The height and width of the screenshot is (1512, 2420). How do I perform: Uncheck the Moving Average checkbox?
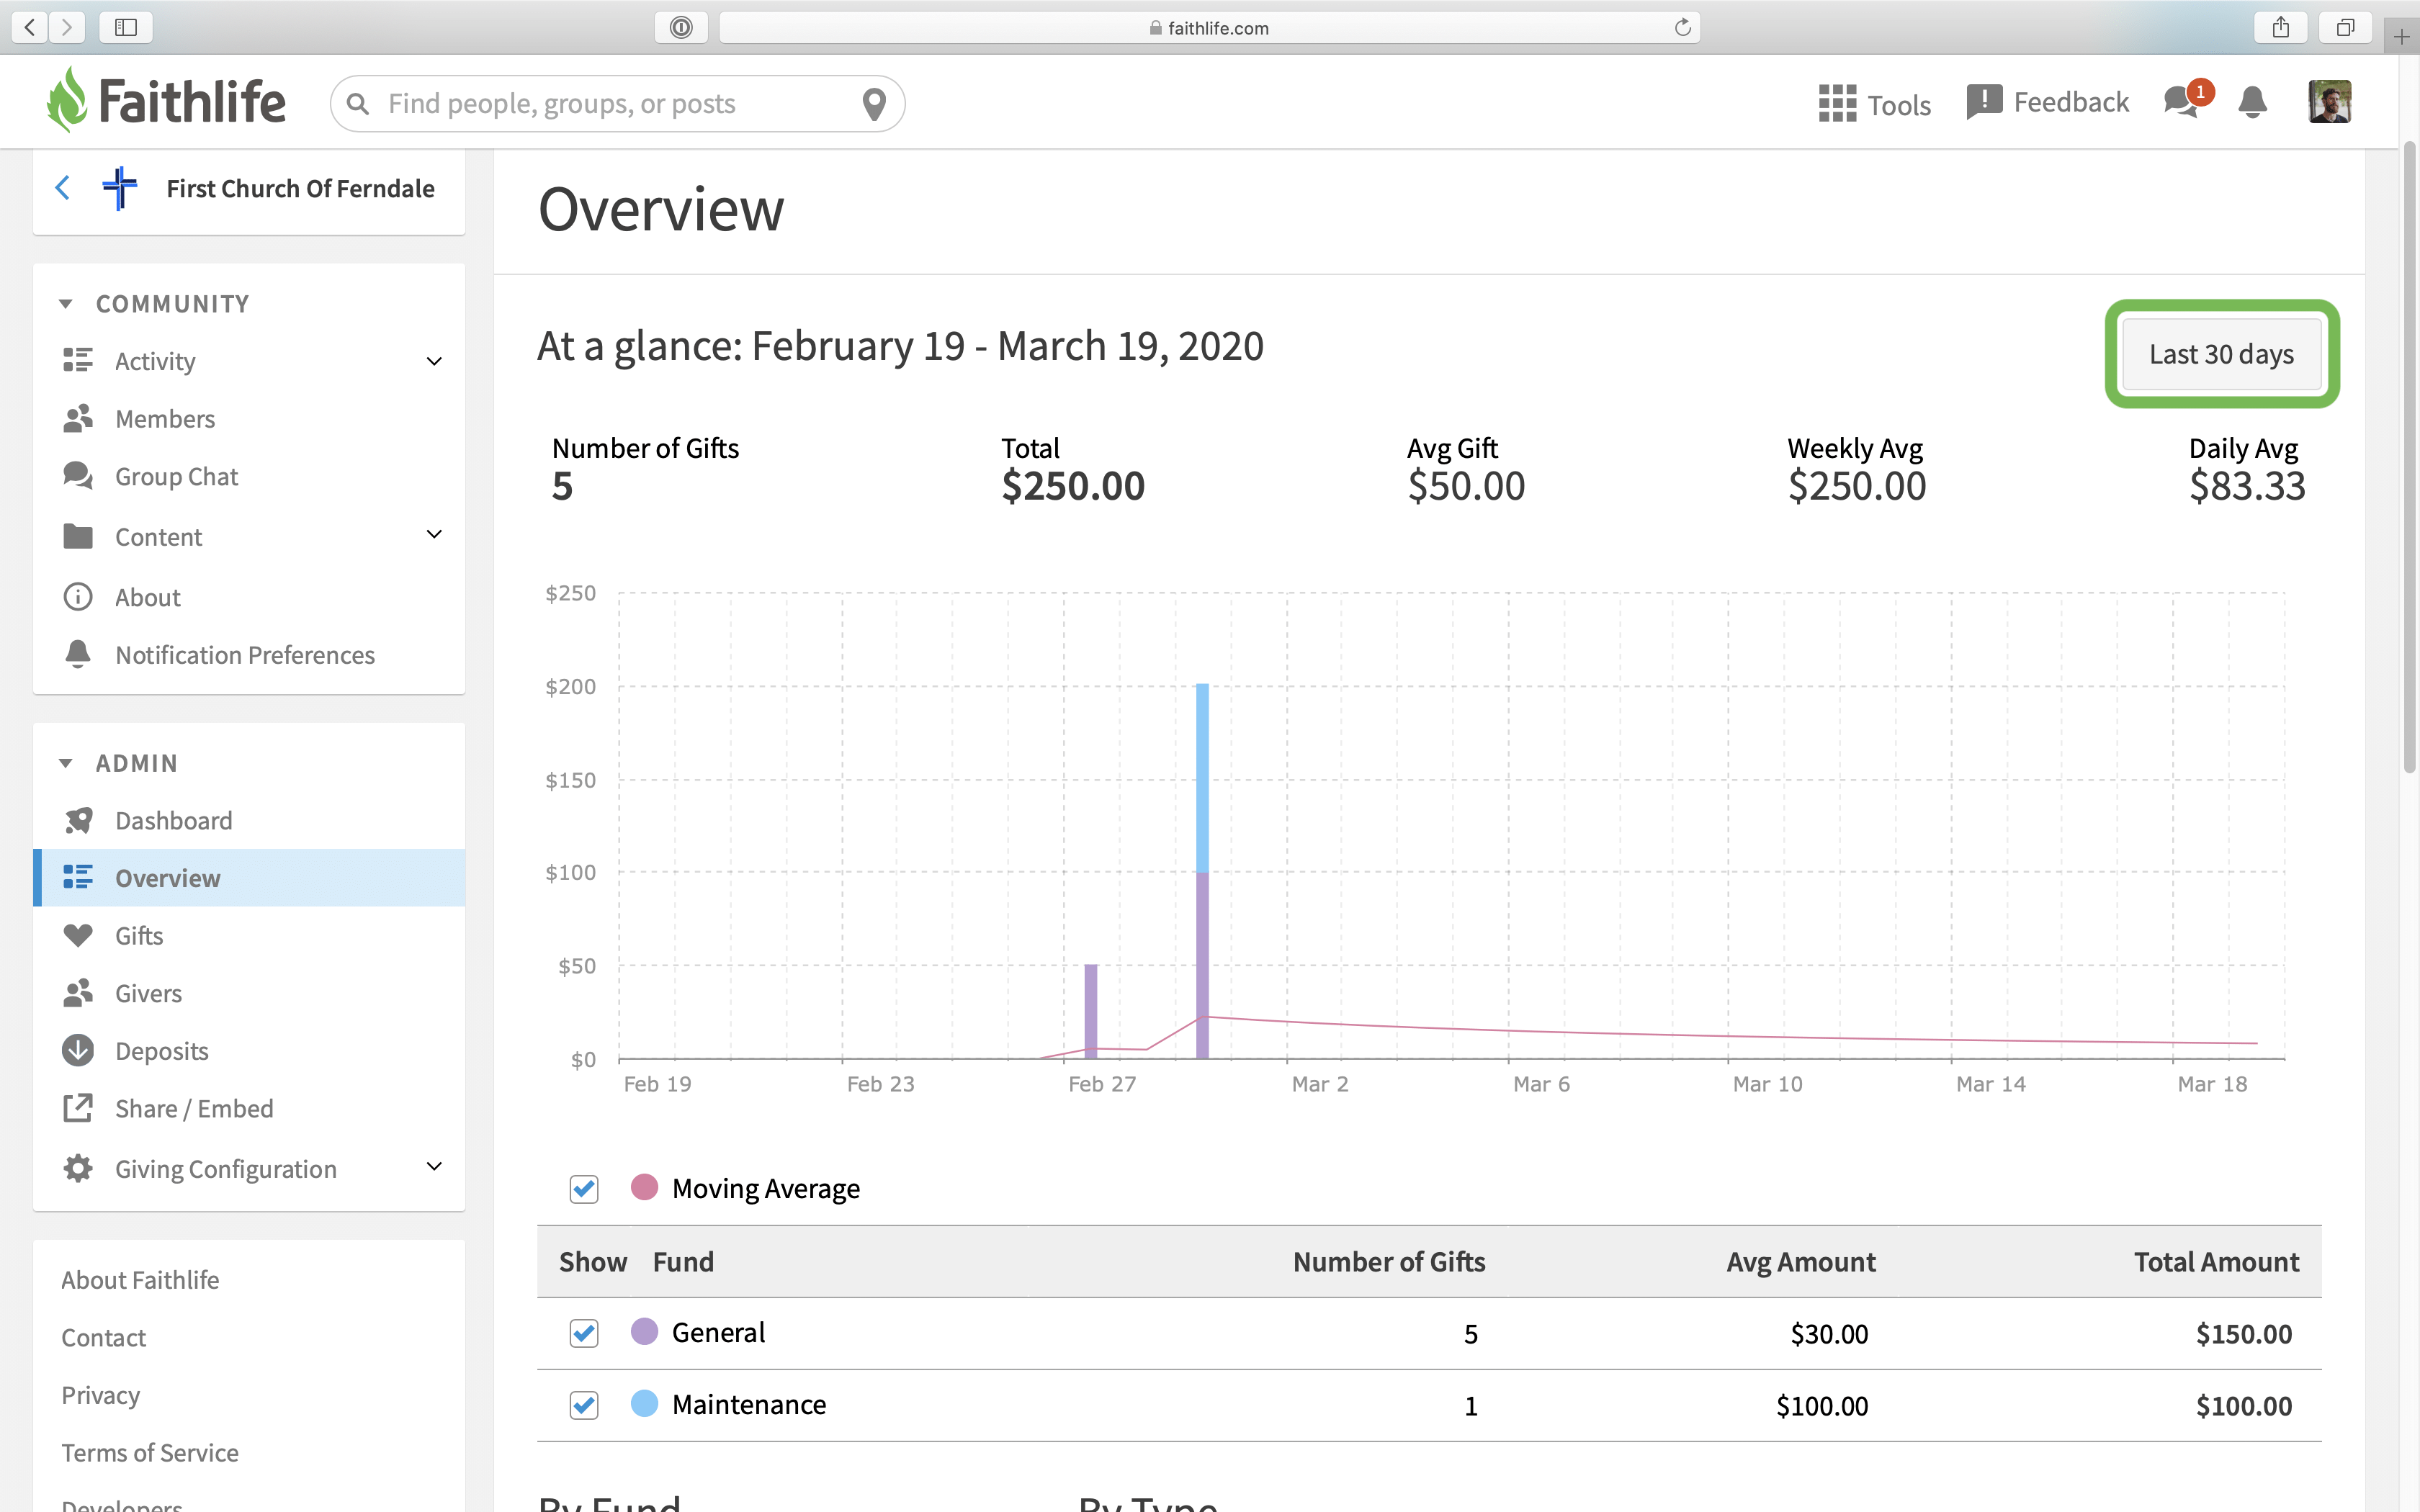(x=584, y=1189)
